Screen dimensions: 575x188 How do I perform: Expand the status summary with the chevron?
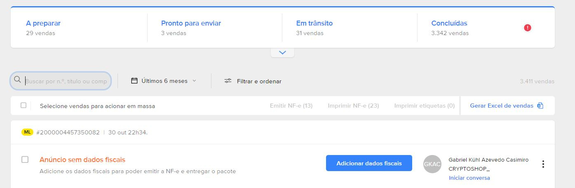[x=282, y=53]
